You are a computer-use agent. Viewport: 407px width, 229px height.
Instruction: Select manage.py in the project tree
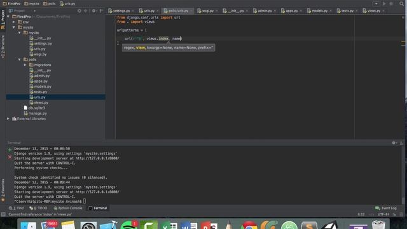click(36, 113)
